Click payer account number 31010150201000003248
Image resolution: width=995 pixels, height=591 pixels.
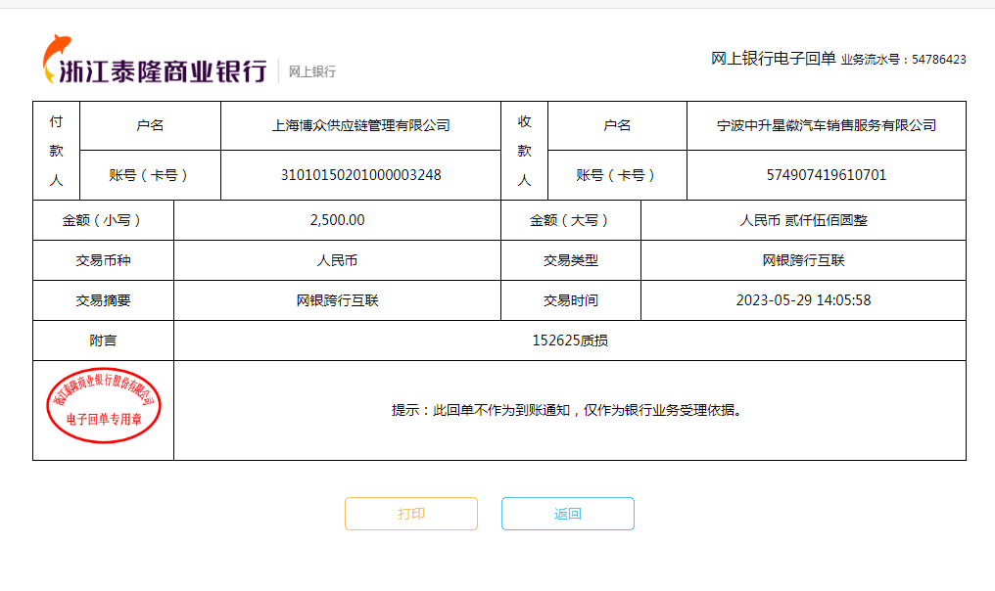tap(360, 175)
